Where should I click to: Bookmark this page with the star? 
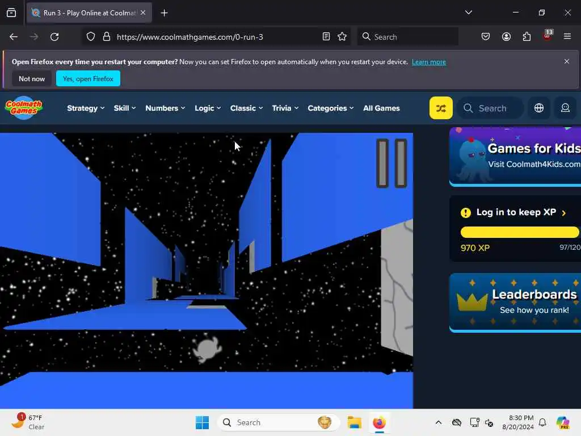tap(342, 36)
